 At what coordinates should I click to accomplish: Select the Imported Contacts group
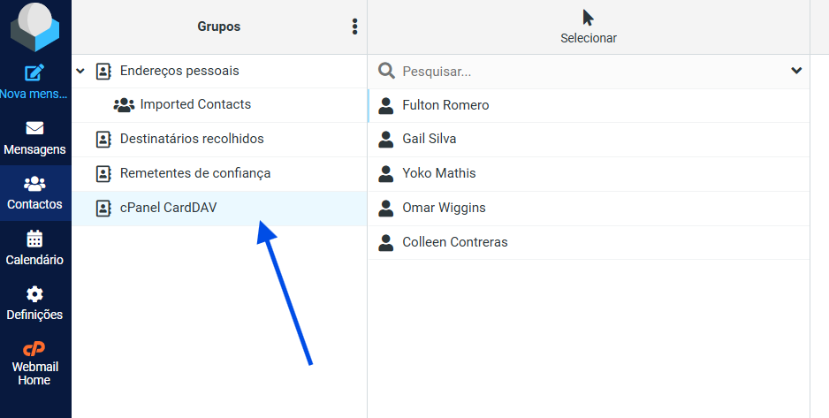[194, 104]
